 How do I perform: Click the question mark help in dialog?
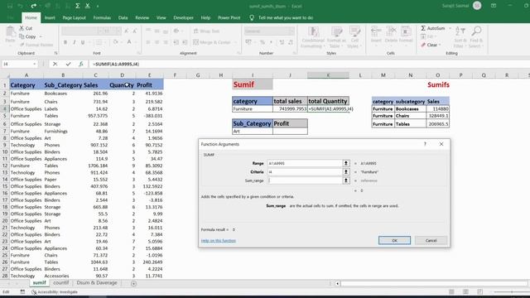tap(425, 144)
